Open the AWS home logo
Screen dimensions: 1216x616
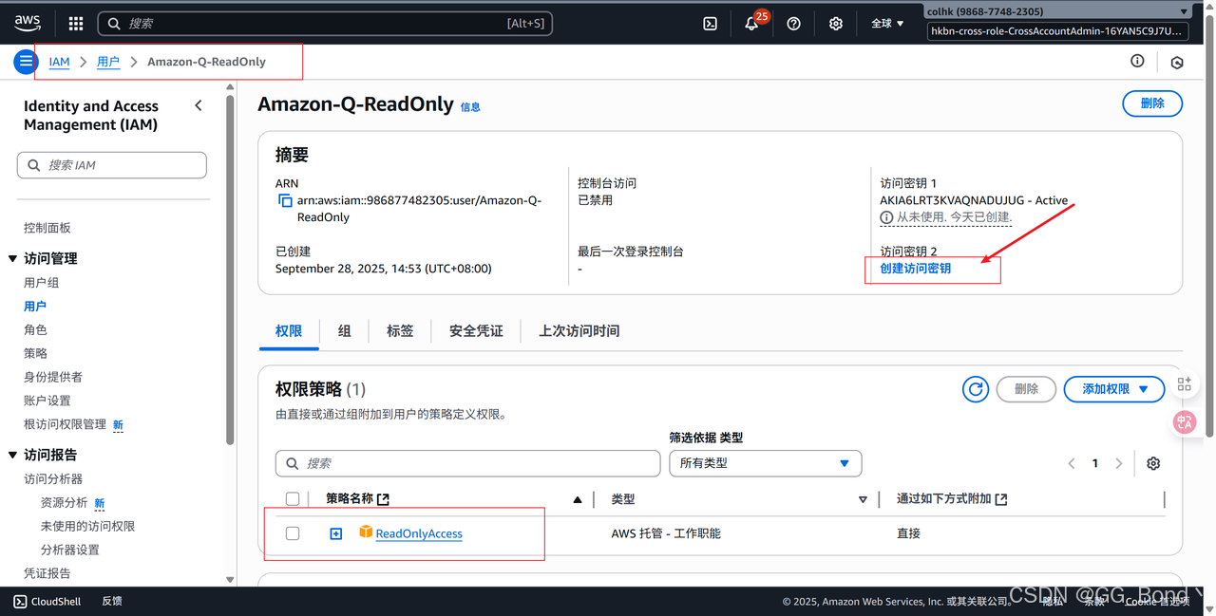pyautogui.click(x=28, y=23)
